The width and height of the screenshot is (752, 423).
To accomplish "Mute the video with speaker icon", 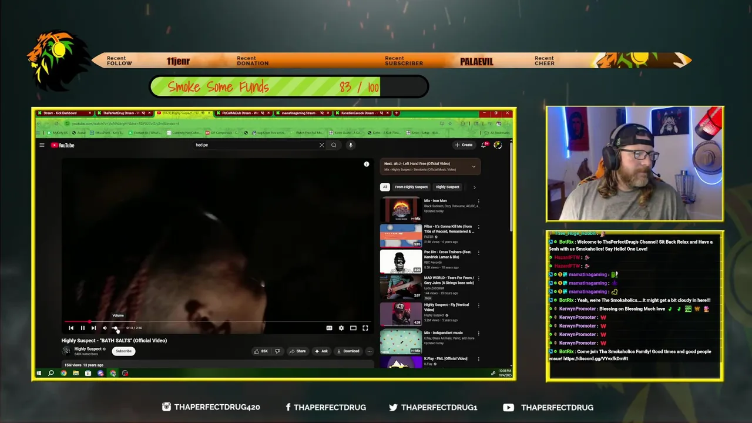I will coord(105,328).
